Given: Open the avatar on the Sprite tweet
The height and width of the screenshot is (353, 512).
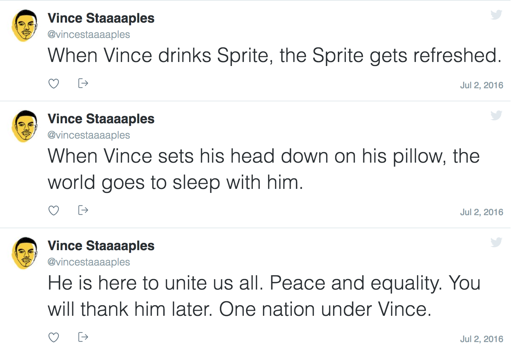Looking at the screenshot, I should (x=25, y=26).
